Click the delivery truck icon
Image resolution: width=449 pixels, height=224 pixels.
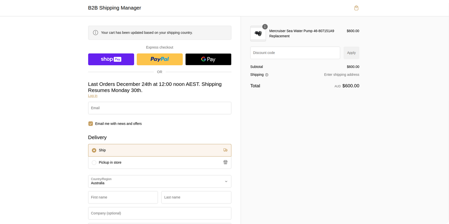(x=225, y=150)
